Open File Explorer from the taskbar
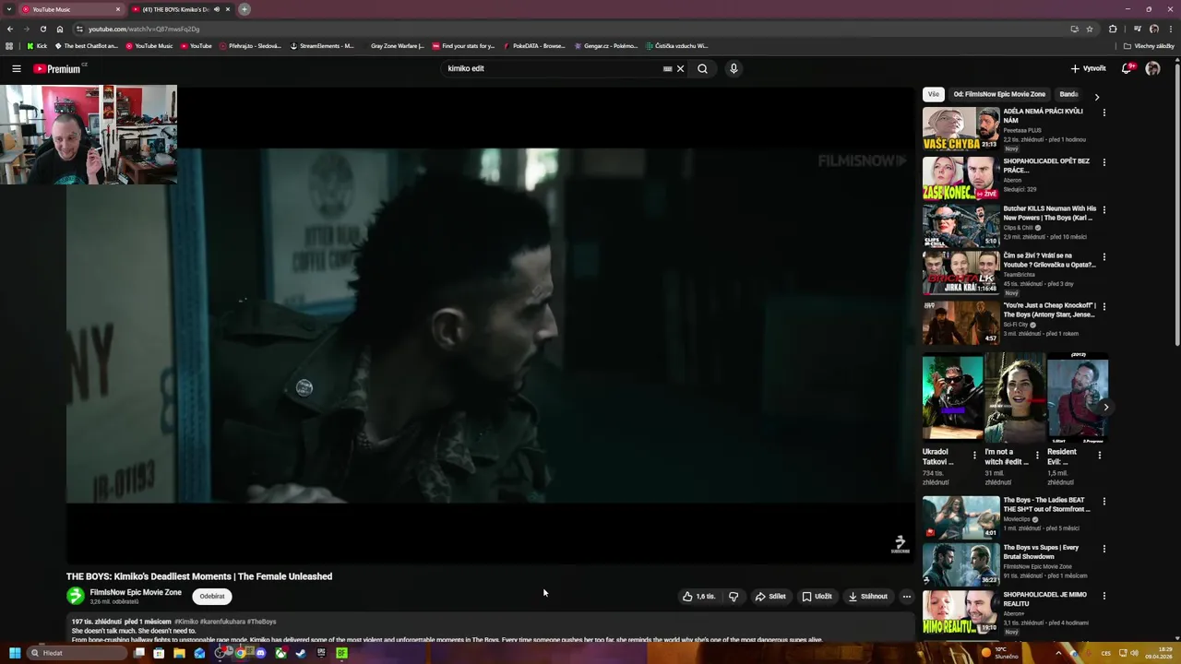This screenshot has width=1181, height=664. [179, 653]
